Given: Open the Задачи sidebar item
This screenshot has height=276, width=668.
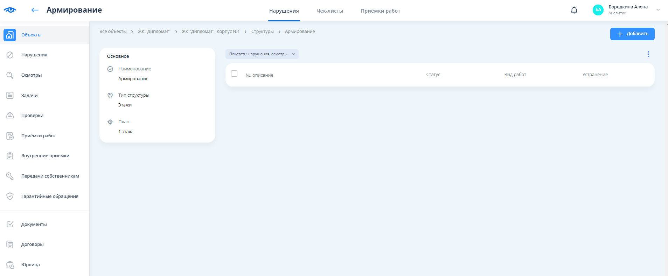Looking at the screenshot, I should pyautogui.click(x=29, y=95).
